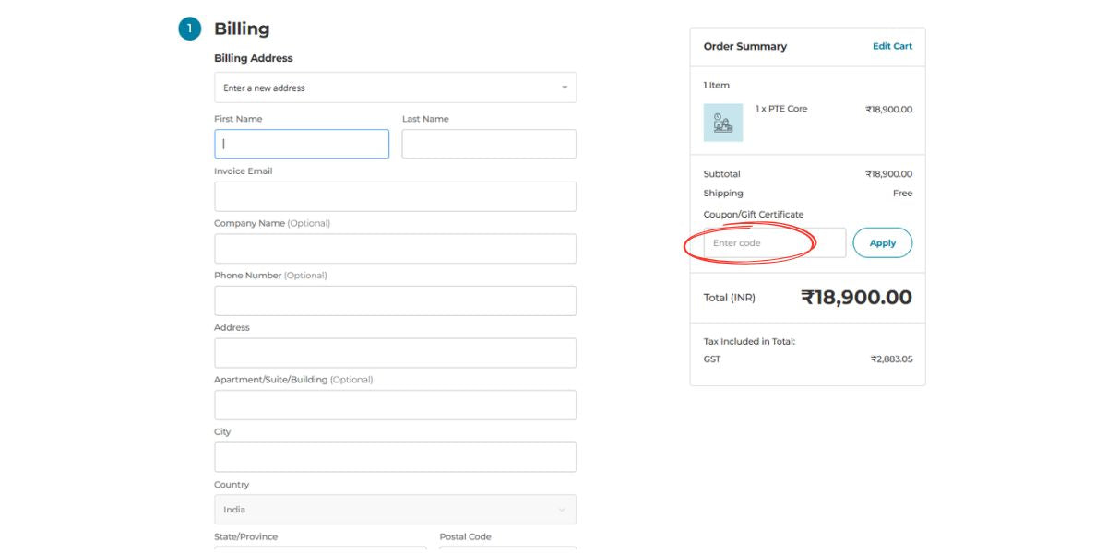This screenshot has width=1107, height=553.
Task: Open the Edit Cart link
Action: 892,46
